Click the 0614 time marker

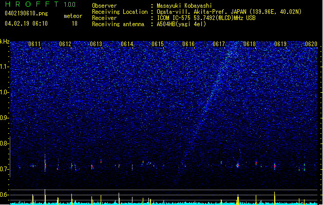coord(127,44)
